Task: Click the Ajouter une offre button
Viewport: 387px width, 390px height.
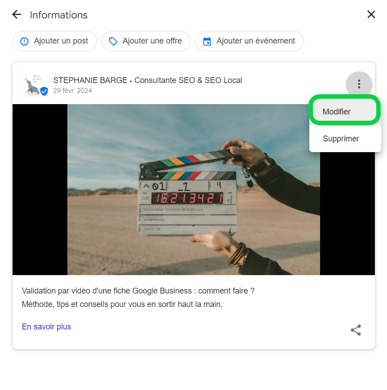Action: (x=146, y=41)
